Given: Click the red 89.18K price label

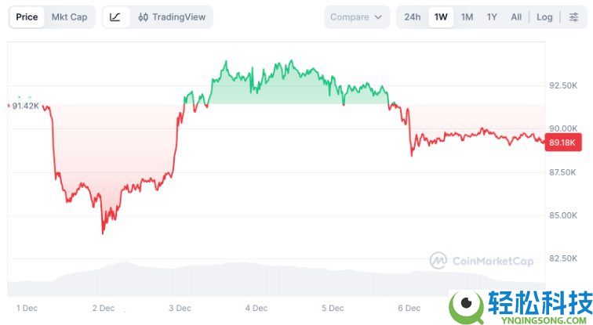Looking at the screenshot, I should [x=562, y=143].
